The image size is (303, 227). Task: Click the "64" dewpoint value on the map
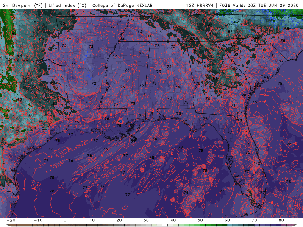point(20,56)
